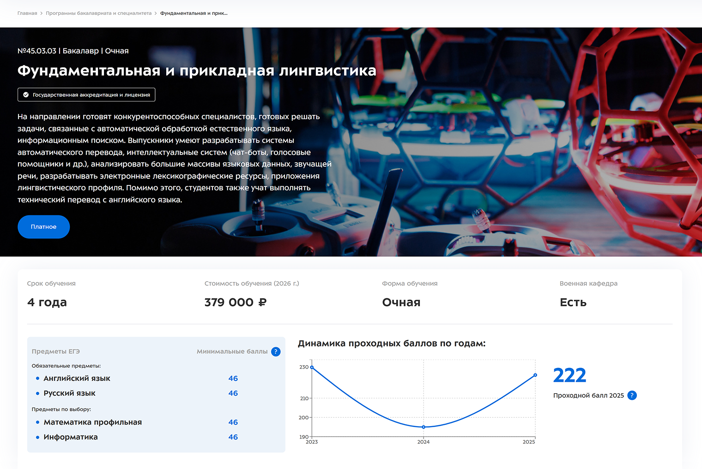Click the Фундаментальная и прикладная лингвистика heading

[197, 71]
